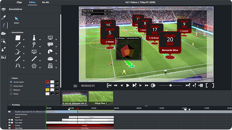Hide the Pass Map track
The image size is (232, 130).
pyautogui.click(x=10, y=122)
